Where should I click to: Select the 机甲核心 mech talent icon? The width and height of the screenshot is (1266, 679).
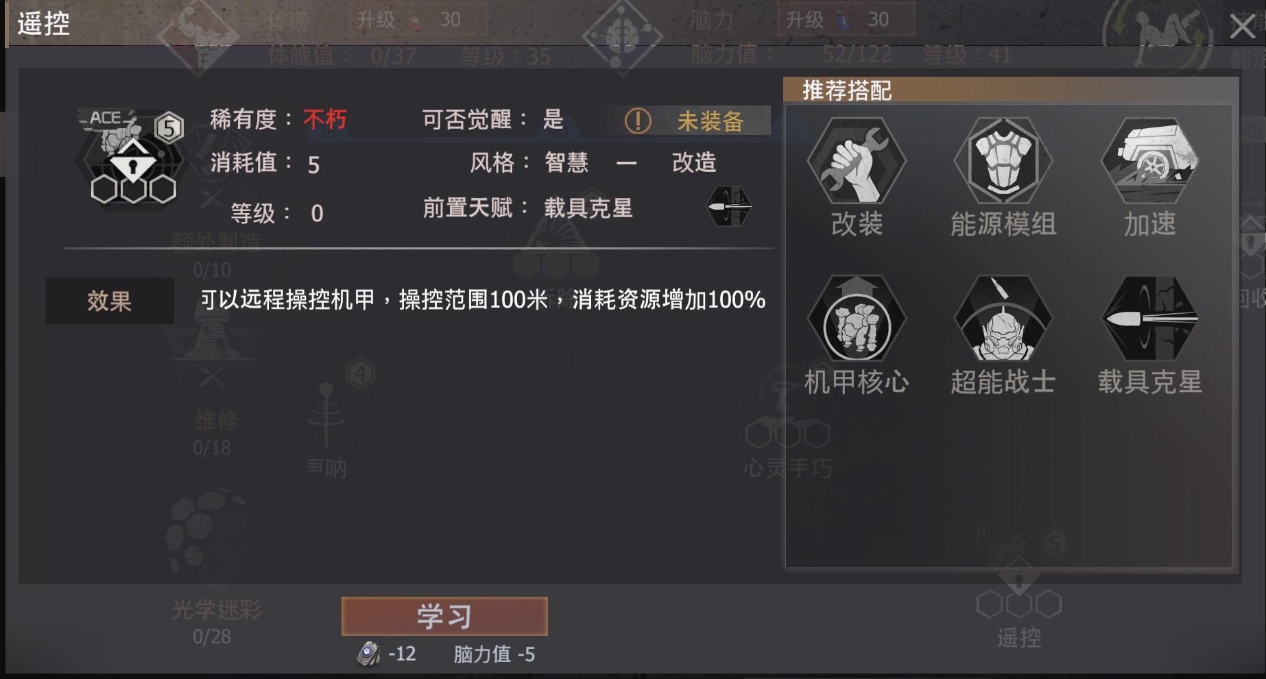[857, 319]
